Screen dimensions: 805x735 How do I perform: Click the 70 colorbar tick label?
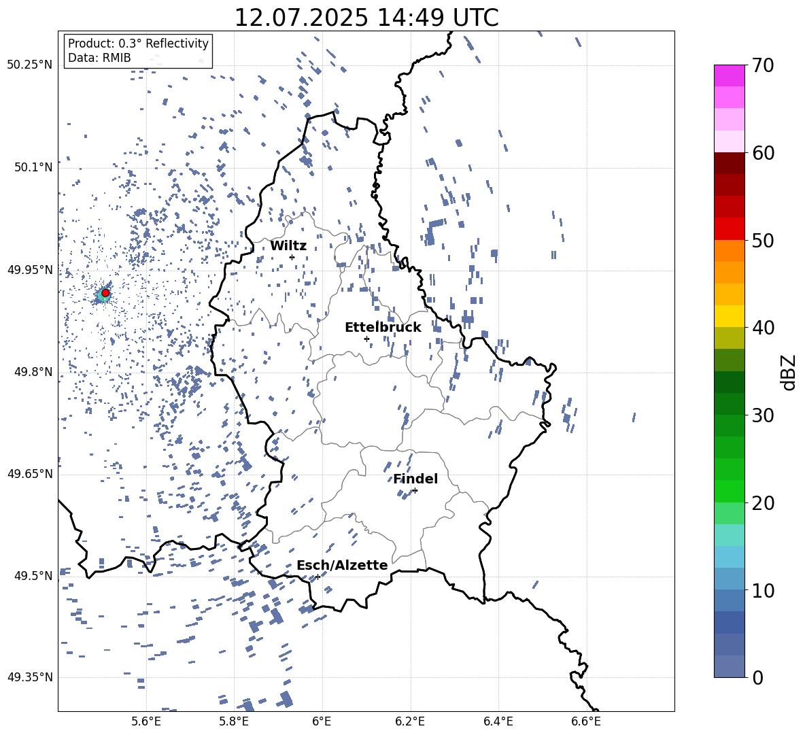pos(763,65)
